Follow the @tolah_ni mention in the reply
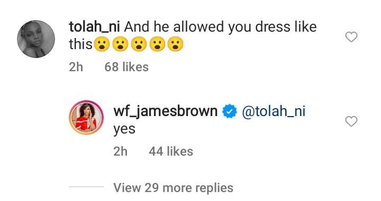 (x=274, y=111)
